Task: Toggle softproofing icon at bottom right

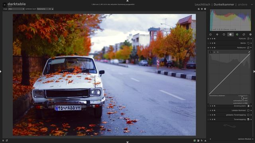Action: (x=202, y=141)
